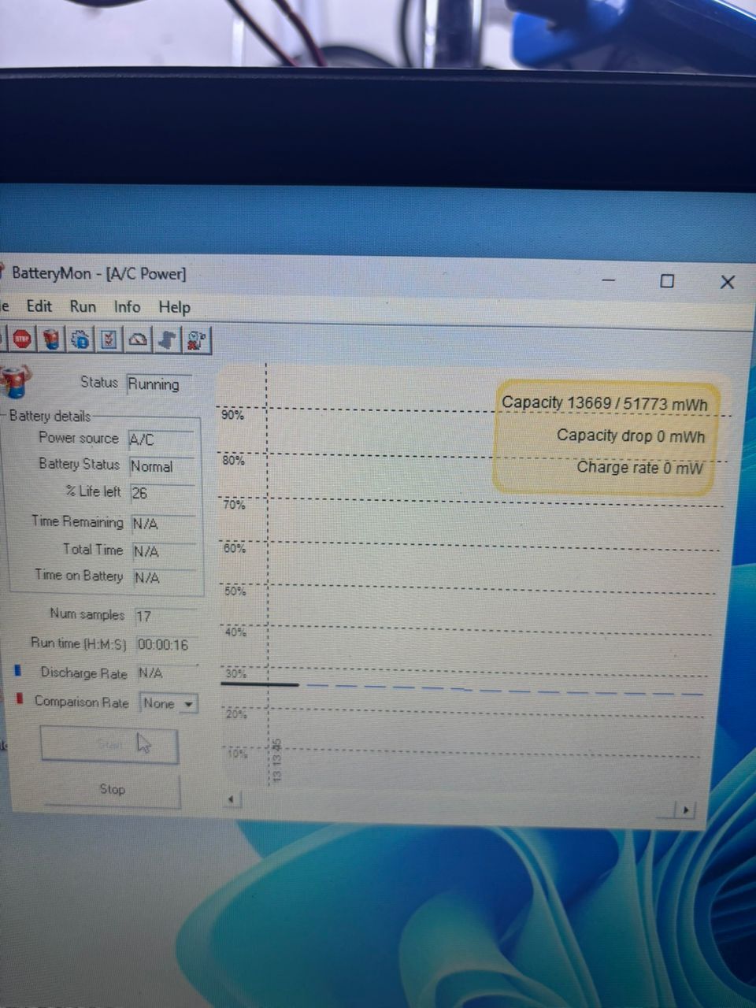This screenshot has width=756, height=1008.
Task: Click the Capacity drop 0 mWh text
Action: pyautogui.click(x=631, y=435)
